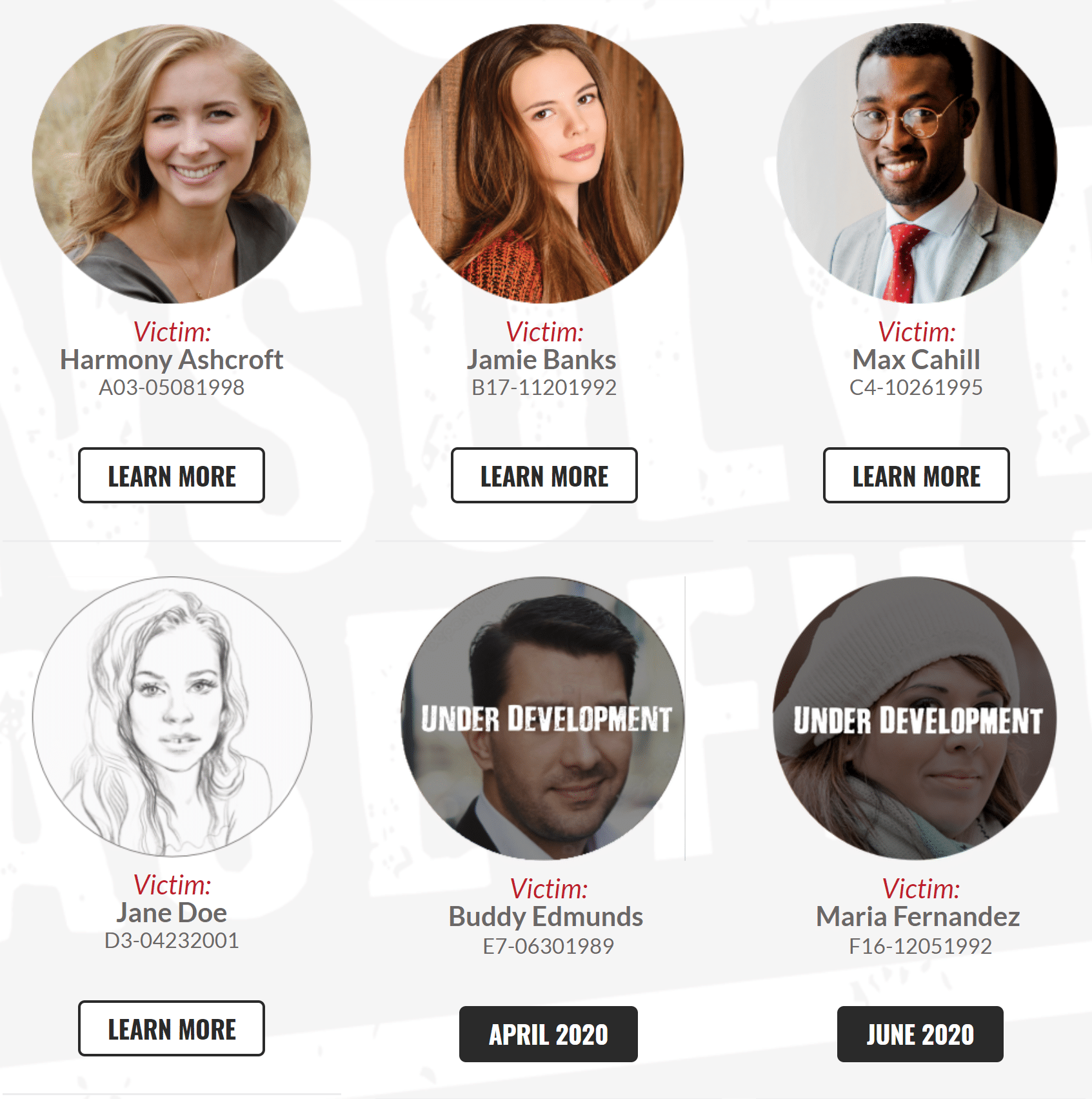Image resolution: width=1092 pixels, height=1099 pixels.
Task: Click Harmony Ashcroft's Learn More button
Action: 172,475
